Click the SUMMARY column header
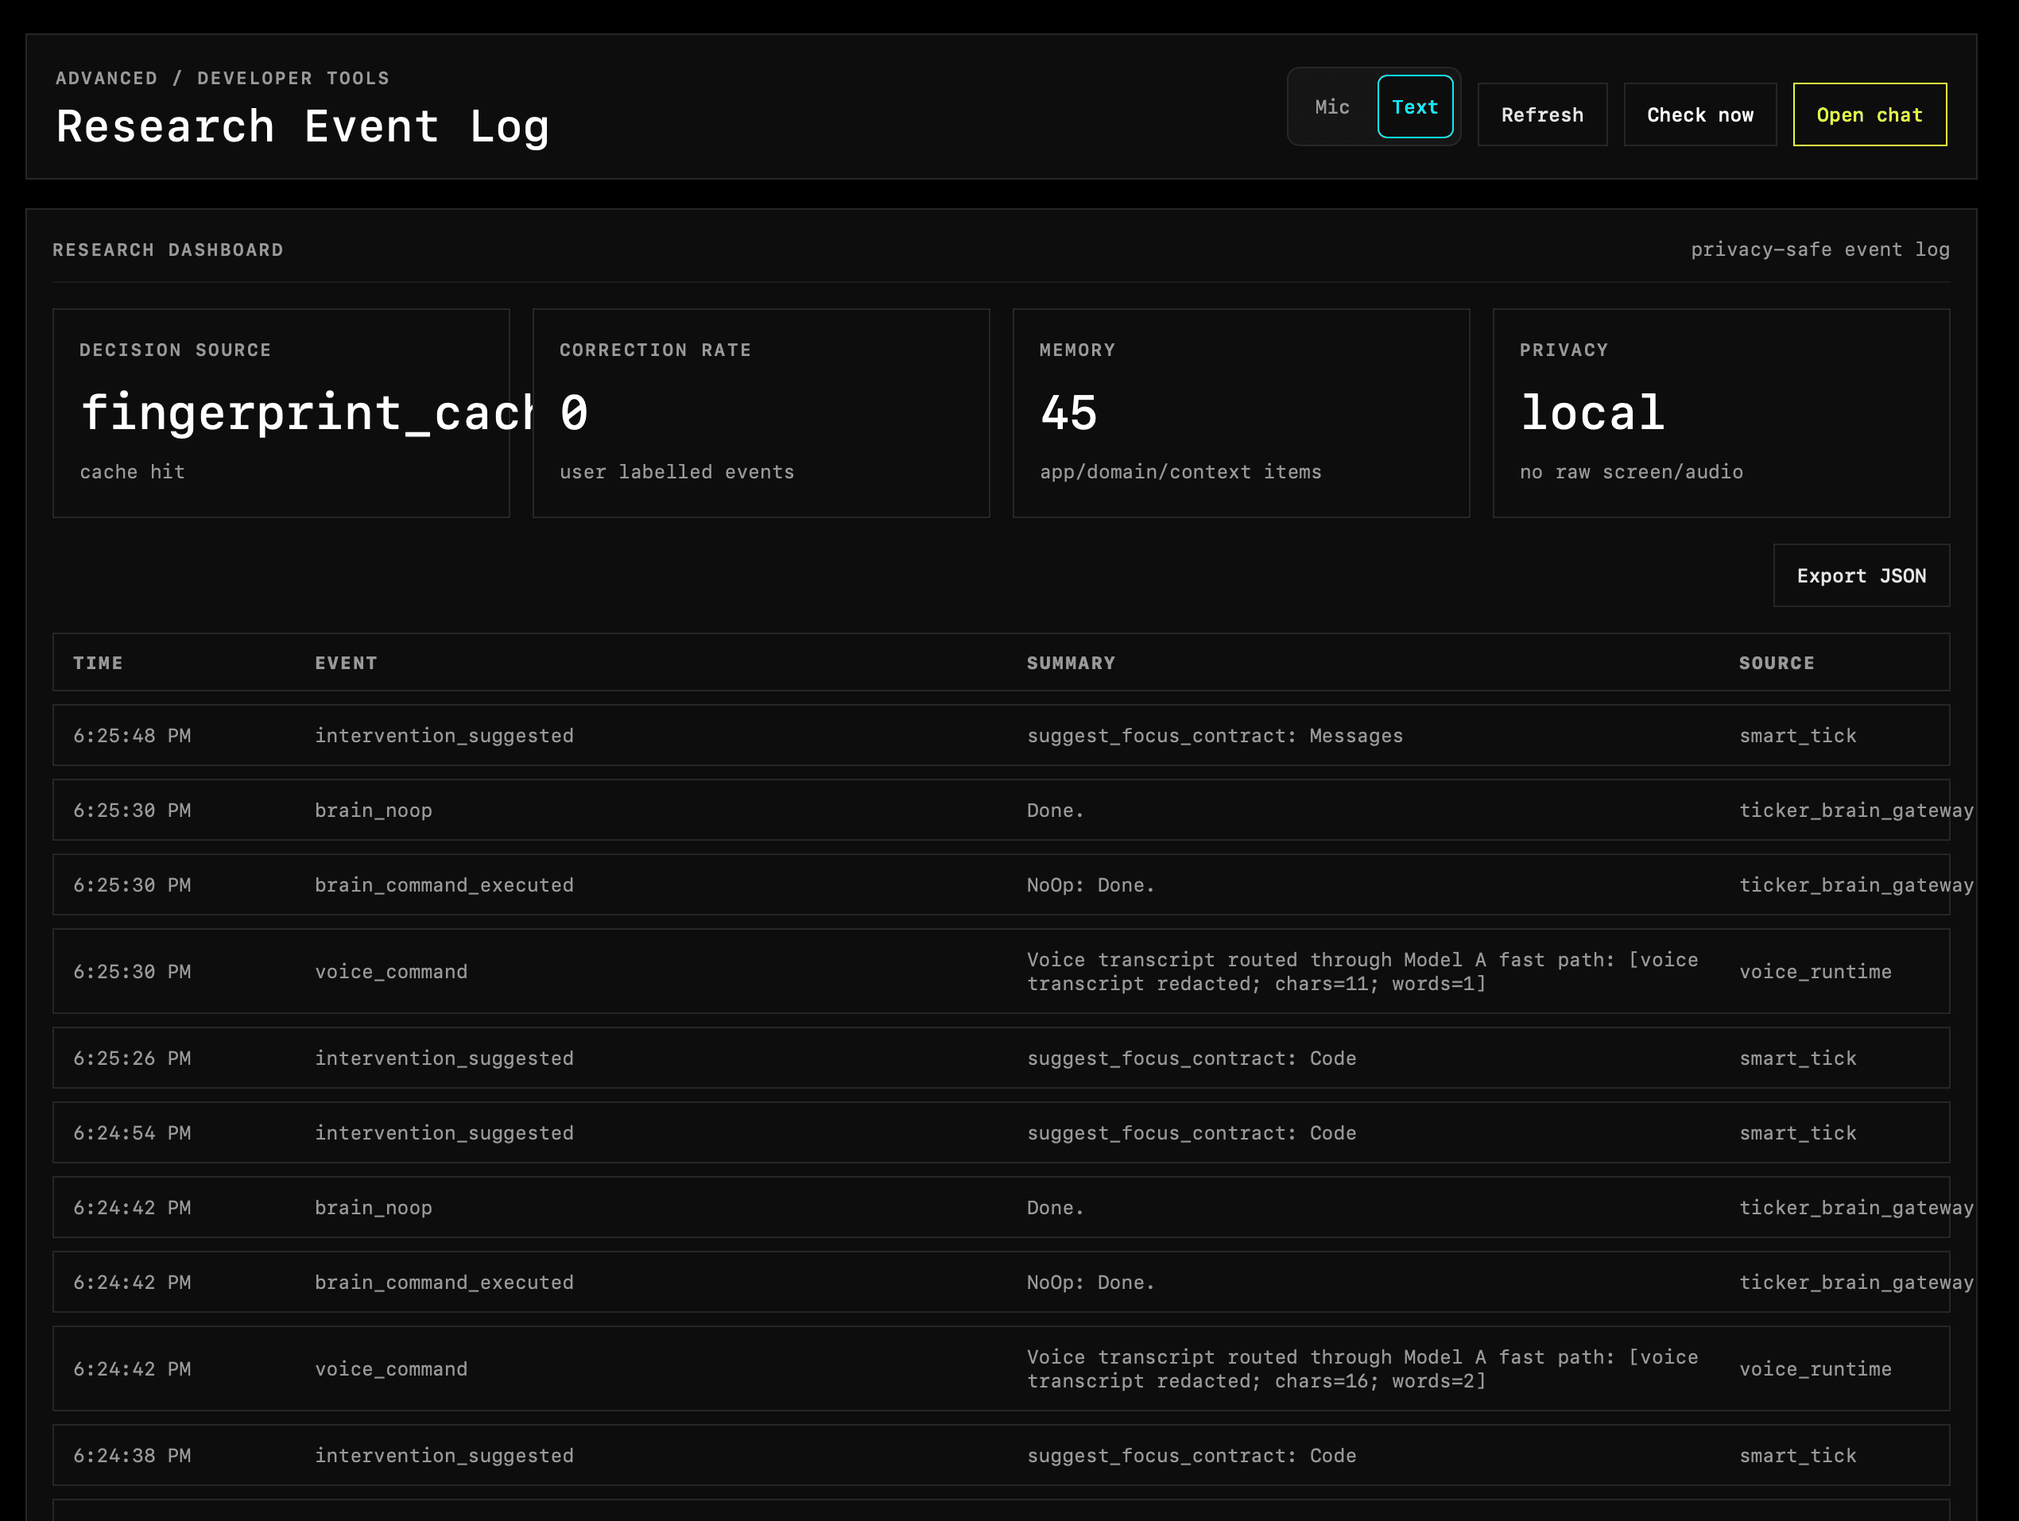The image size is (2019, 1521). point(1071,664)
